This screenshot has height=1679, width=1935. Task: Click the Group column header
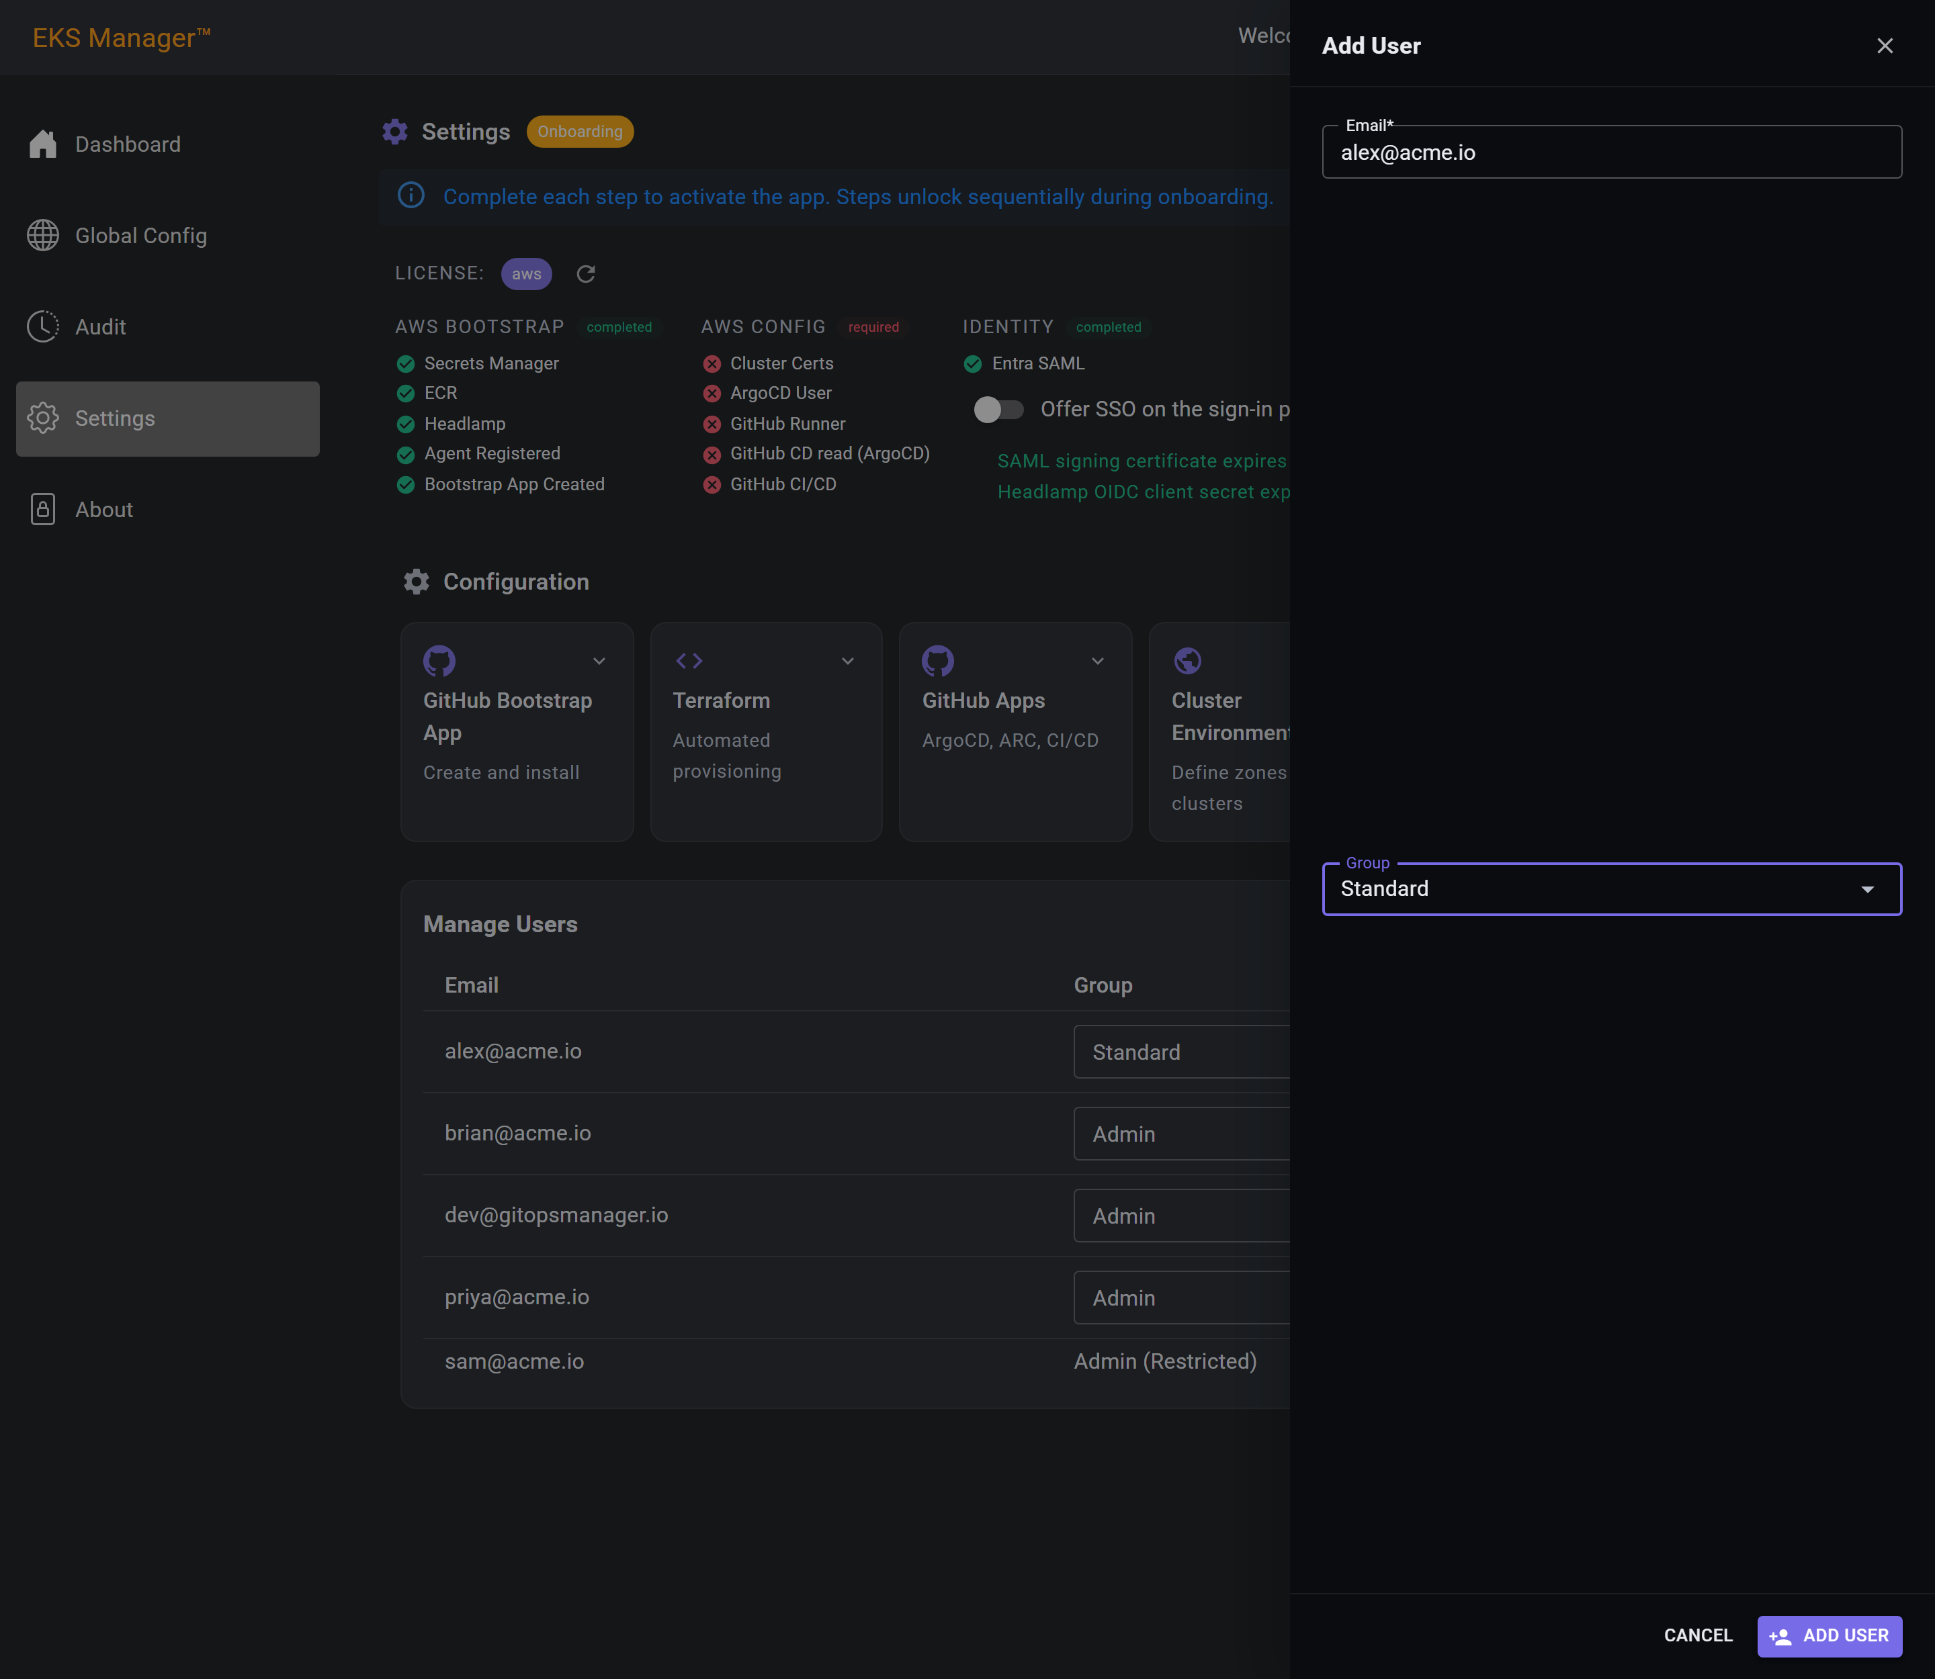(x=1103, y=986)
